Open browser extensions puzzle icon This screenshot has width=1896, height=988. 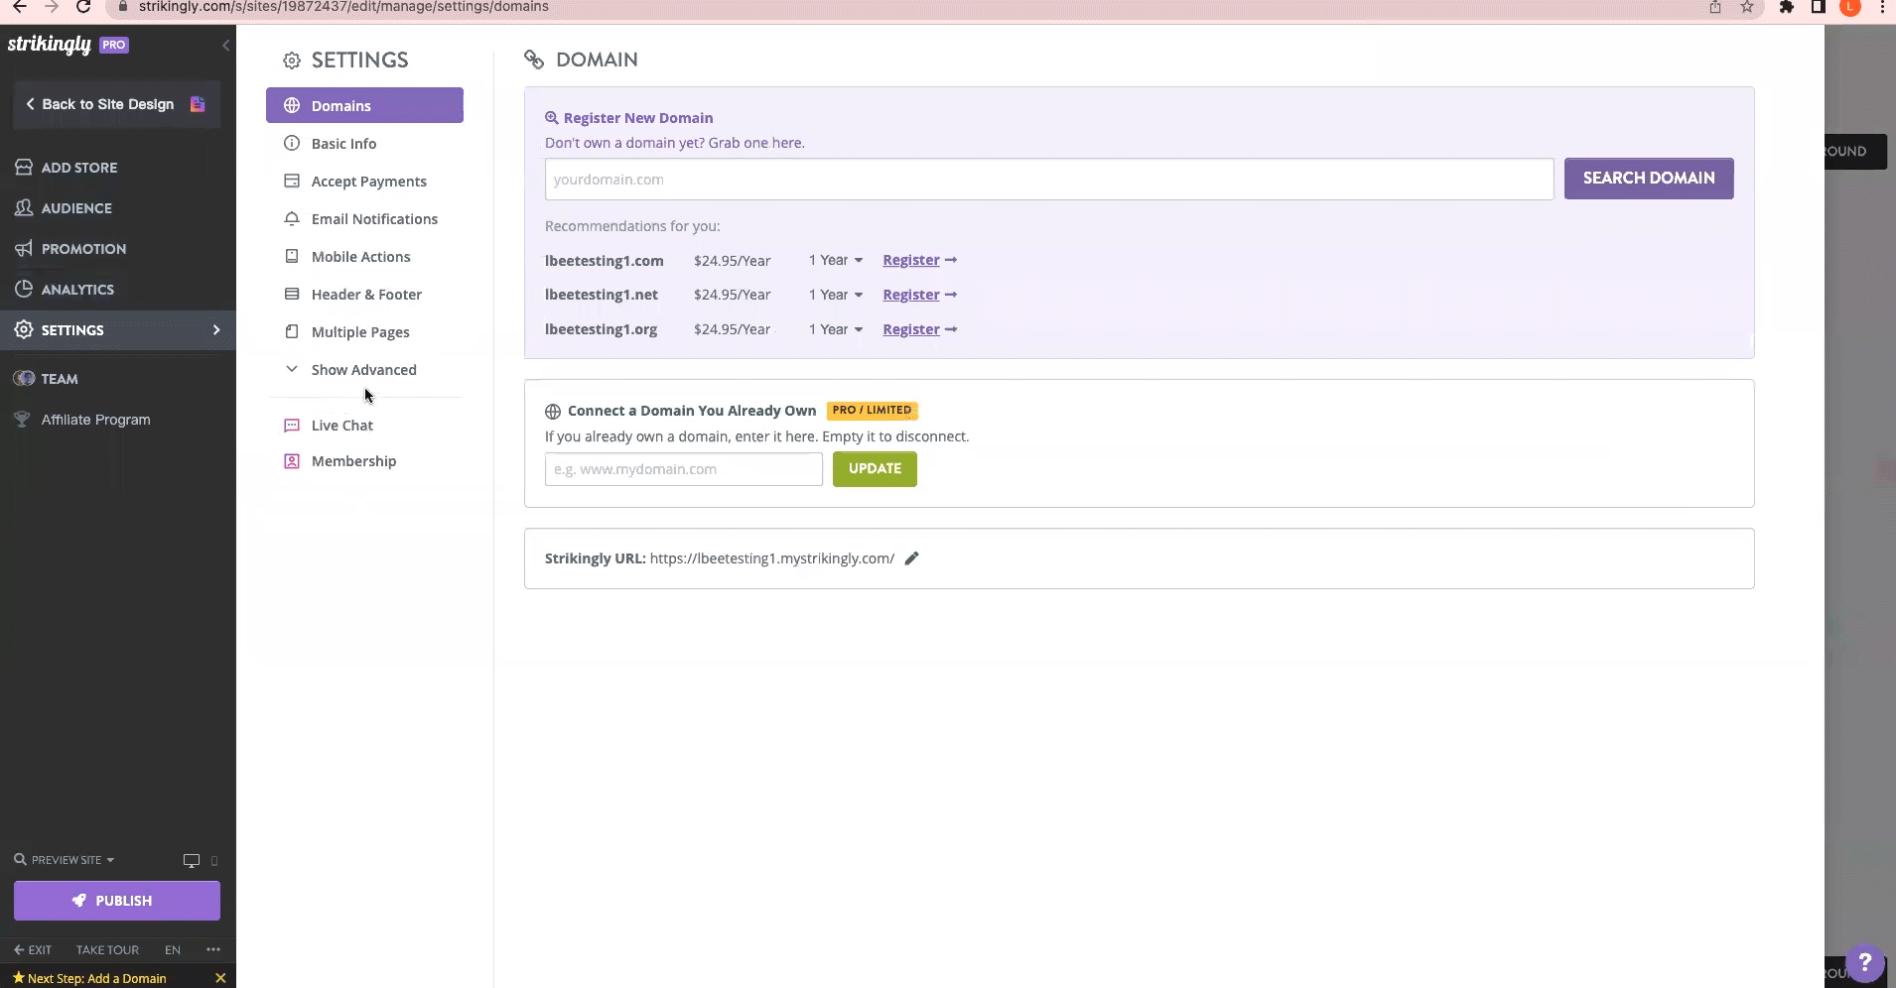1787,7
